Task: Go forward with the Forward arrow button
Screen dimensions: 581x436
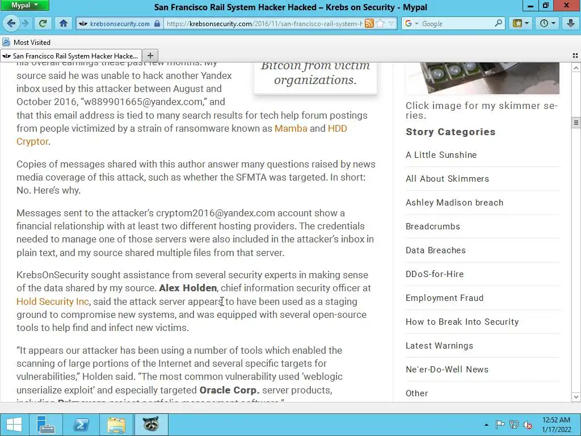Action: coord(25,23)
